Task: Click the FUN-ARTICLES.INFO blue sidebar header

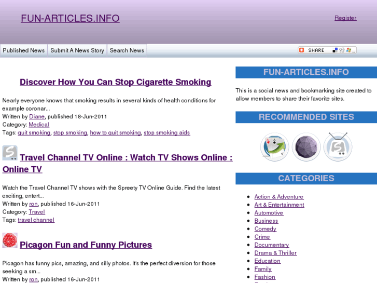Action: (x=306, y=72)
